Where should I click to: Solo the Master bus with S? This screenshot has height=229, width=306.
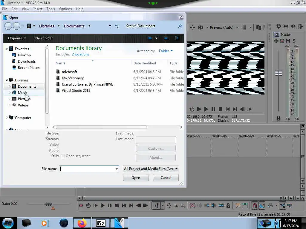click(294, 41)
